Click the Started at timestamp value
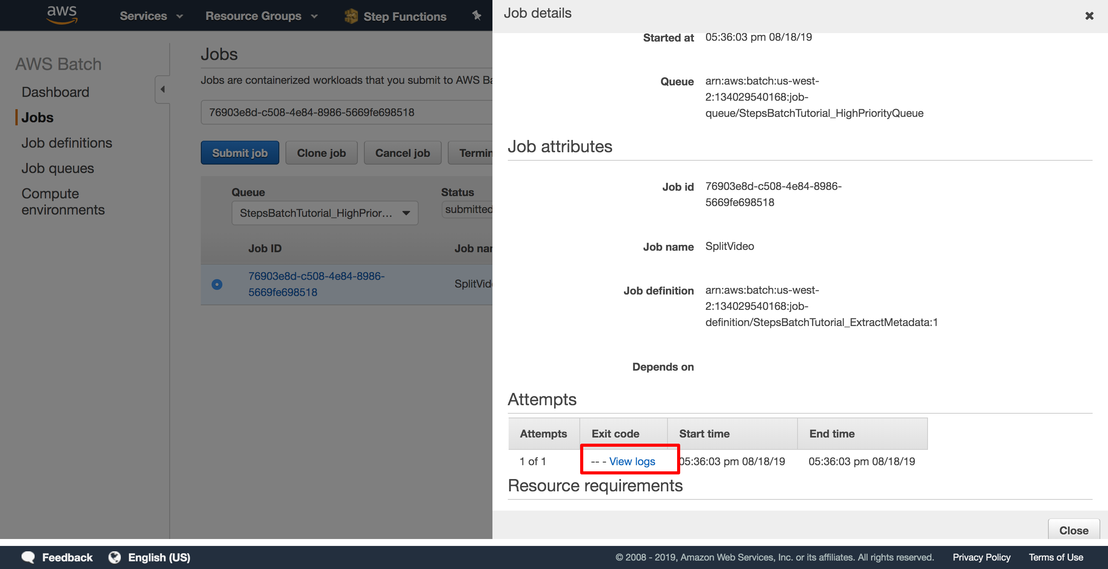This screenshot has width=1108, height=569. coord(759,37)
